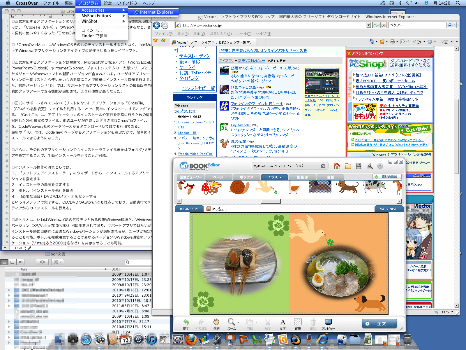
Task: Select Internet Explorer in the Accessories submenu
Action: (154, 12)
